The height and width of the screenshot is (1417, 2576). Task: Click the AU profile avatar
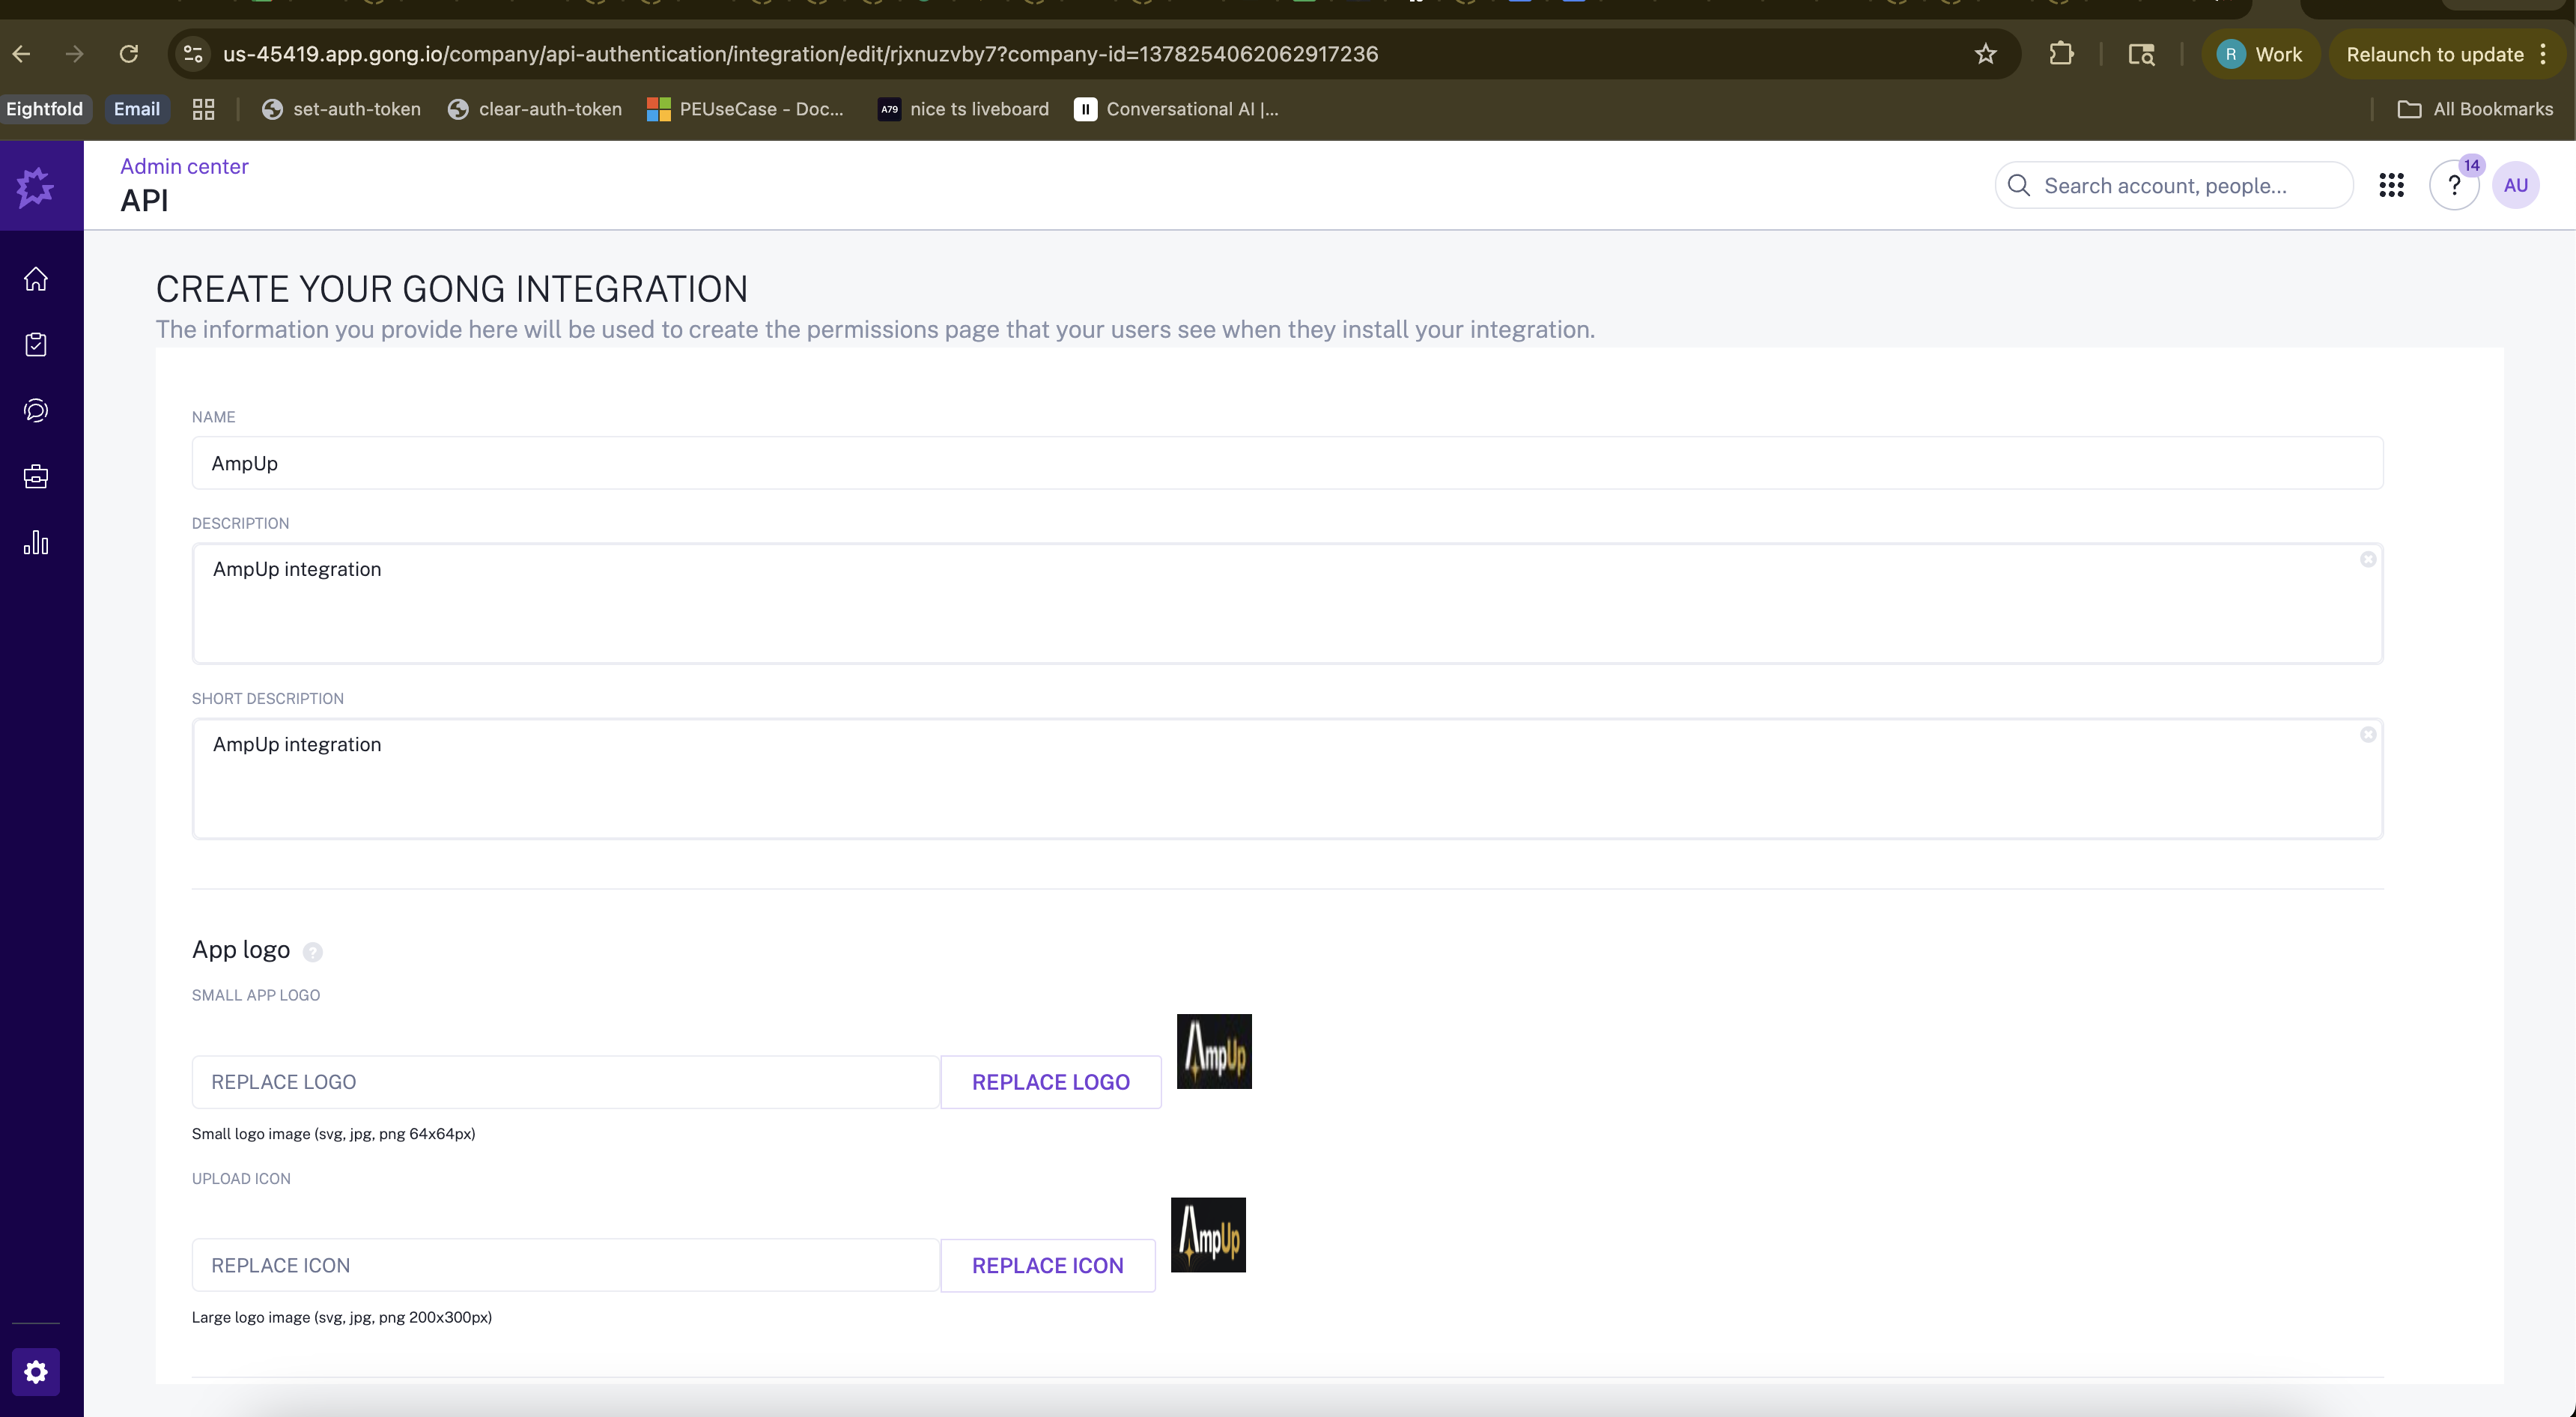point(2517,185)
